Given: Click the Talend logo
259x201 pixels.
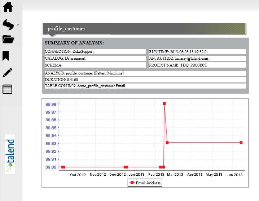Looking at the screenshot, I should click(x=10, y=154).
